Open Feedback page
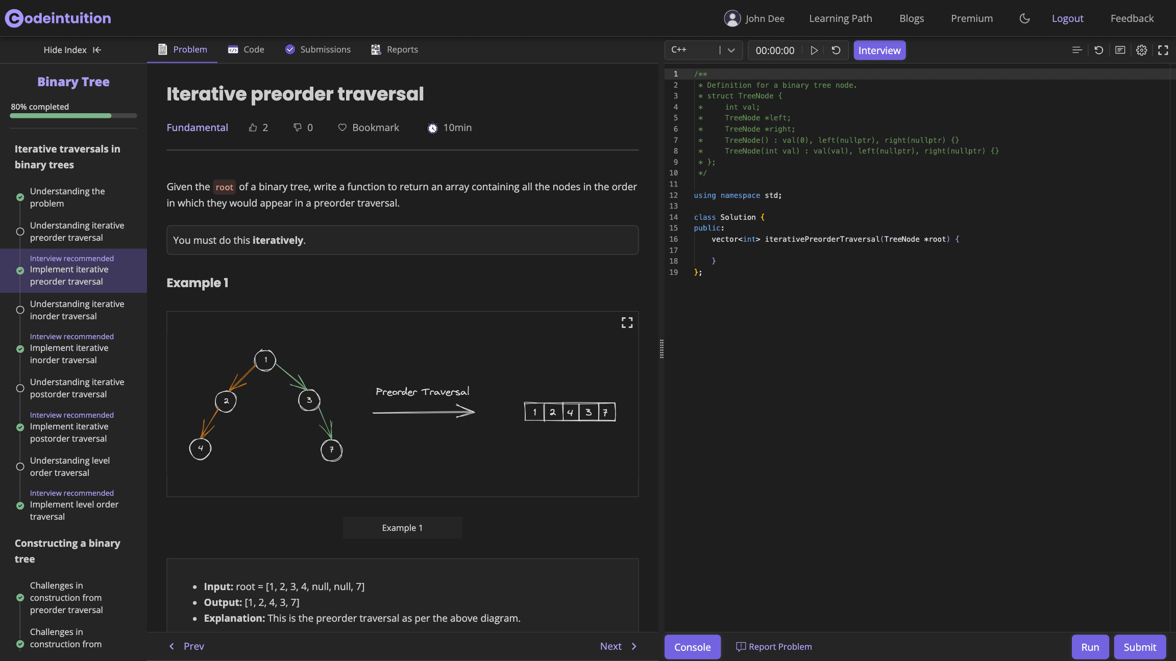The width and height of the screenshot is (1176, 661). pyautogui.click(x=1132, y=18)
